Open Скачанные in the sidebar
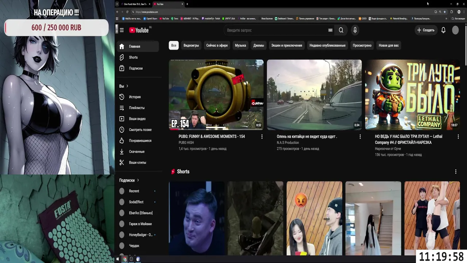Image resolution: width=467 pixels, height=263 pixels. [x=138, y=152]
